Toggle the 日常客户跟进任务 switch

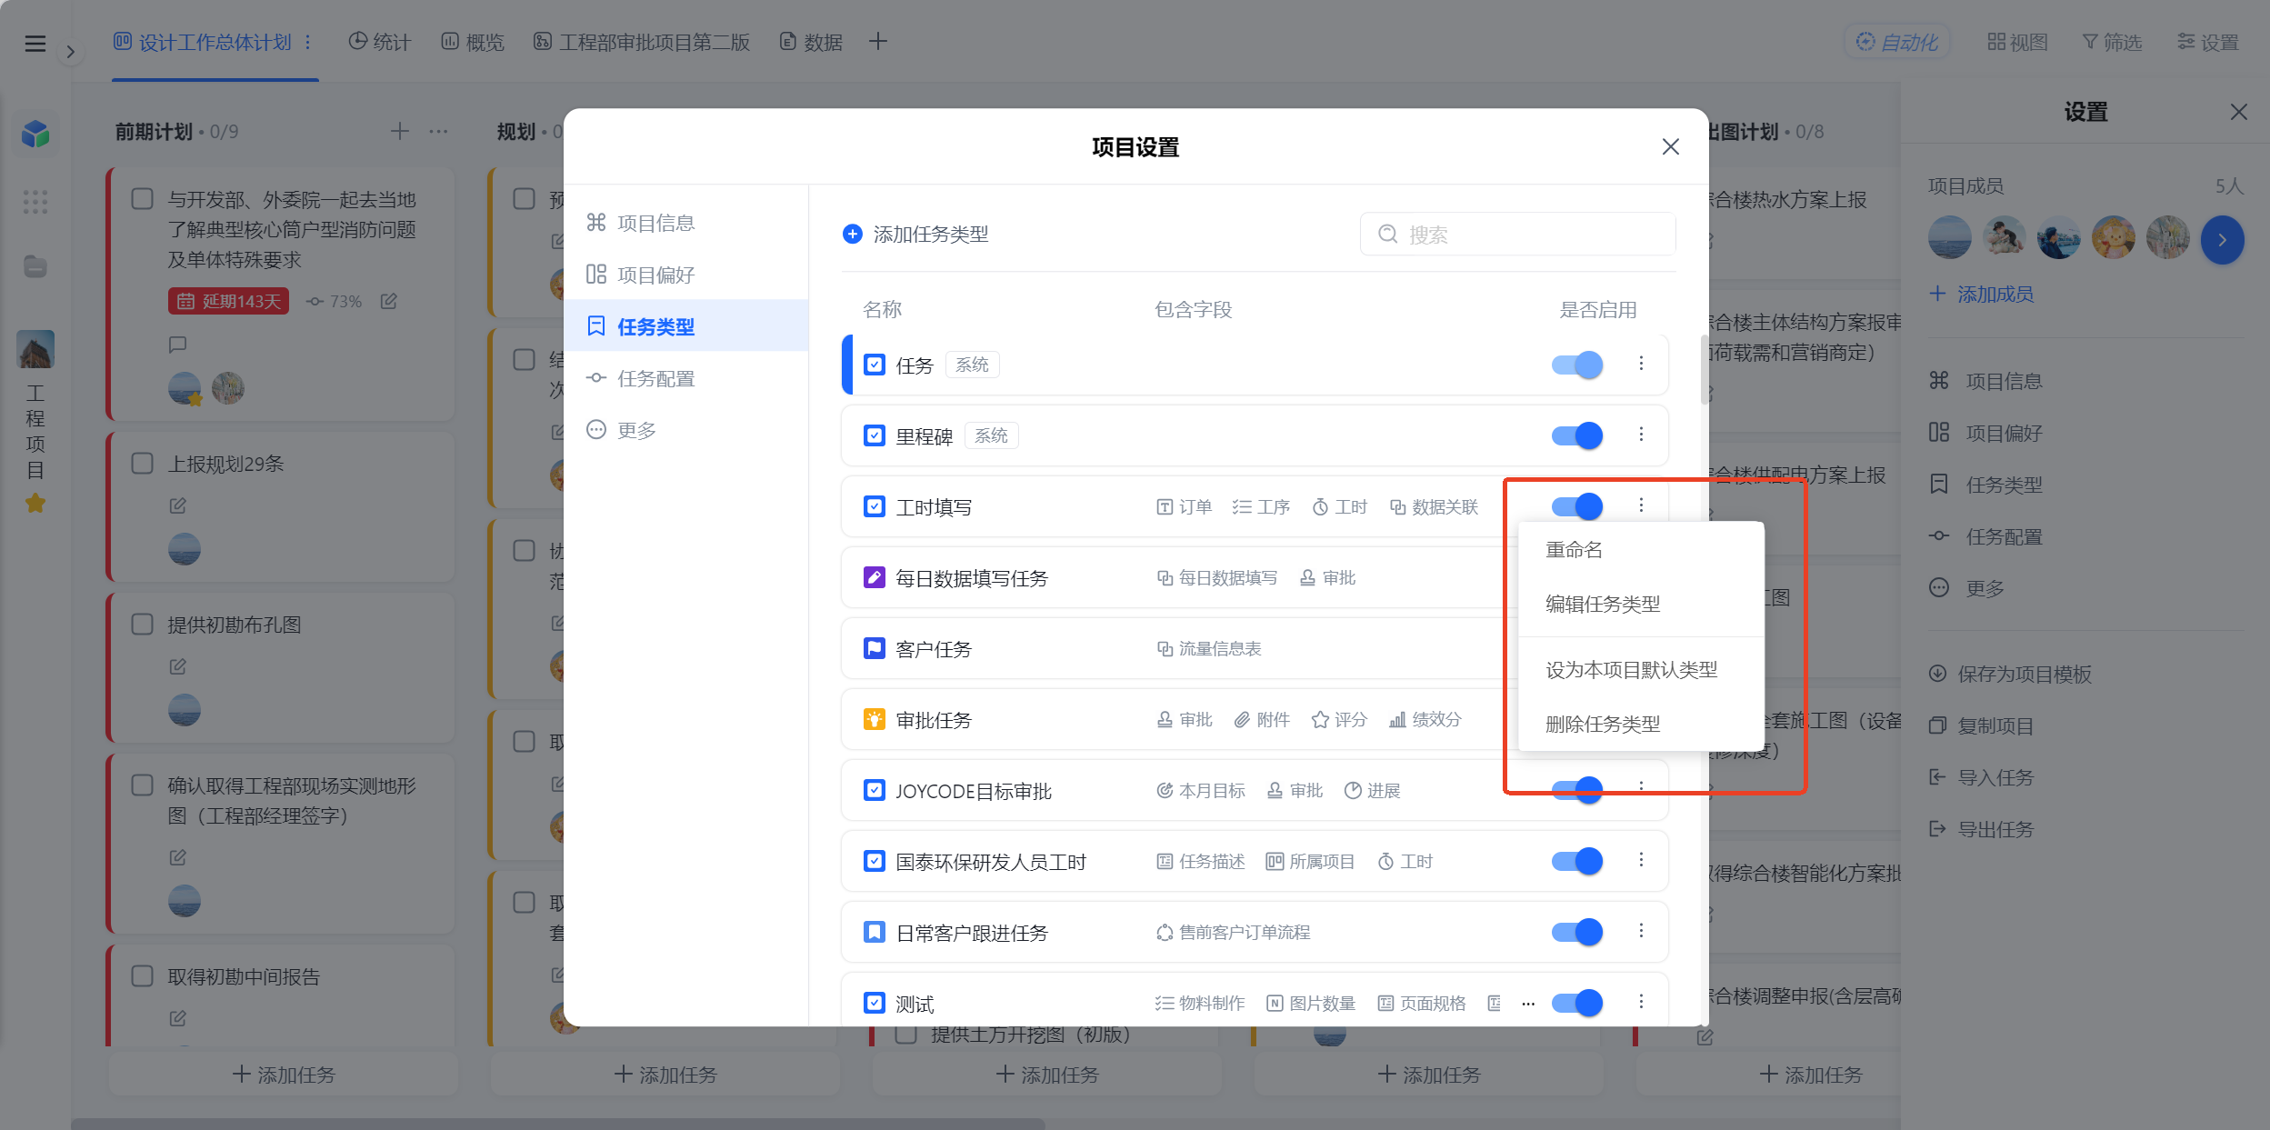coord(1576,932)
